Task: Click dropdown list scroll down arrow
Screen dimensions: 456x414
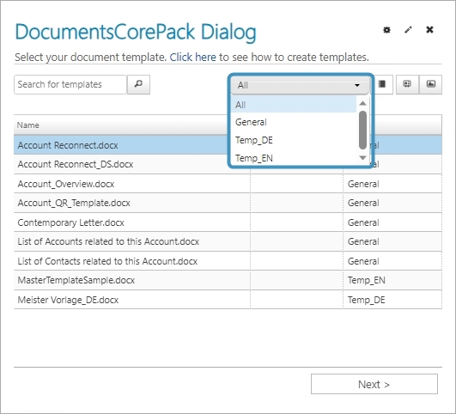Action: (x=362, y=158)
